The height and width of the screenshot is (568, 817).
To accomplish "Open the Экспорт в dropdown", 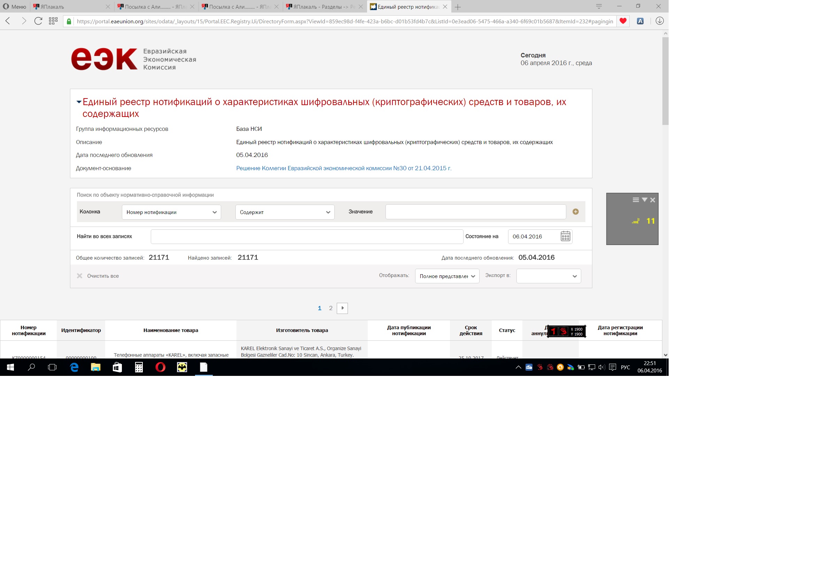I will 548,276.
